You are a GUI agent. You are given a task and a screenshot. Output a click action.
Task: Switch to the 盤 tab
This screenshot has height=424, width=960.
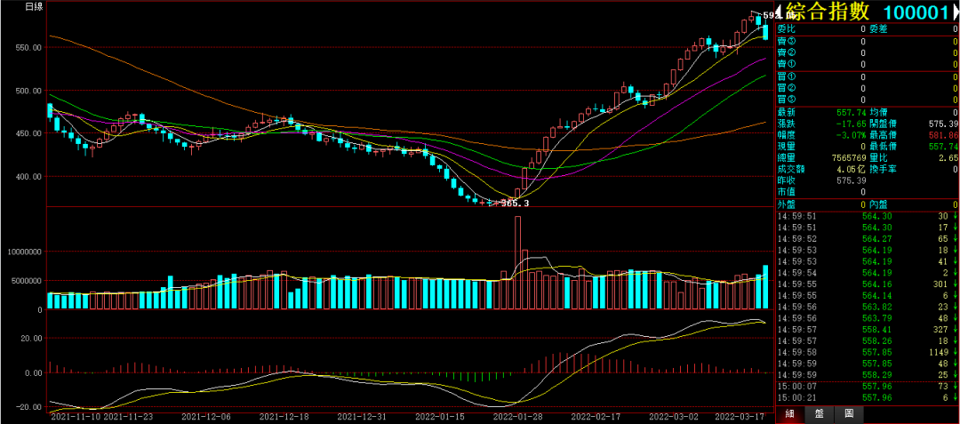tap(819, 415)
